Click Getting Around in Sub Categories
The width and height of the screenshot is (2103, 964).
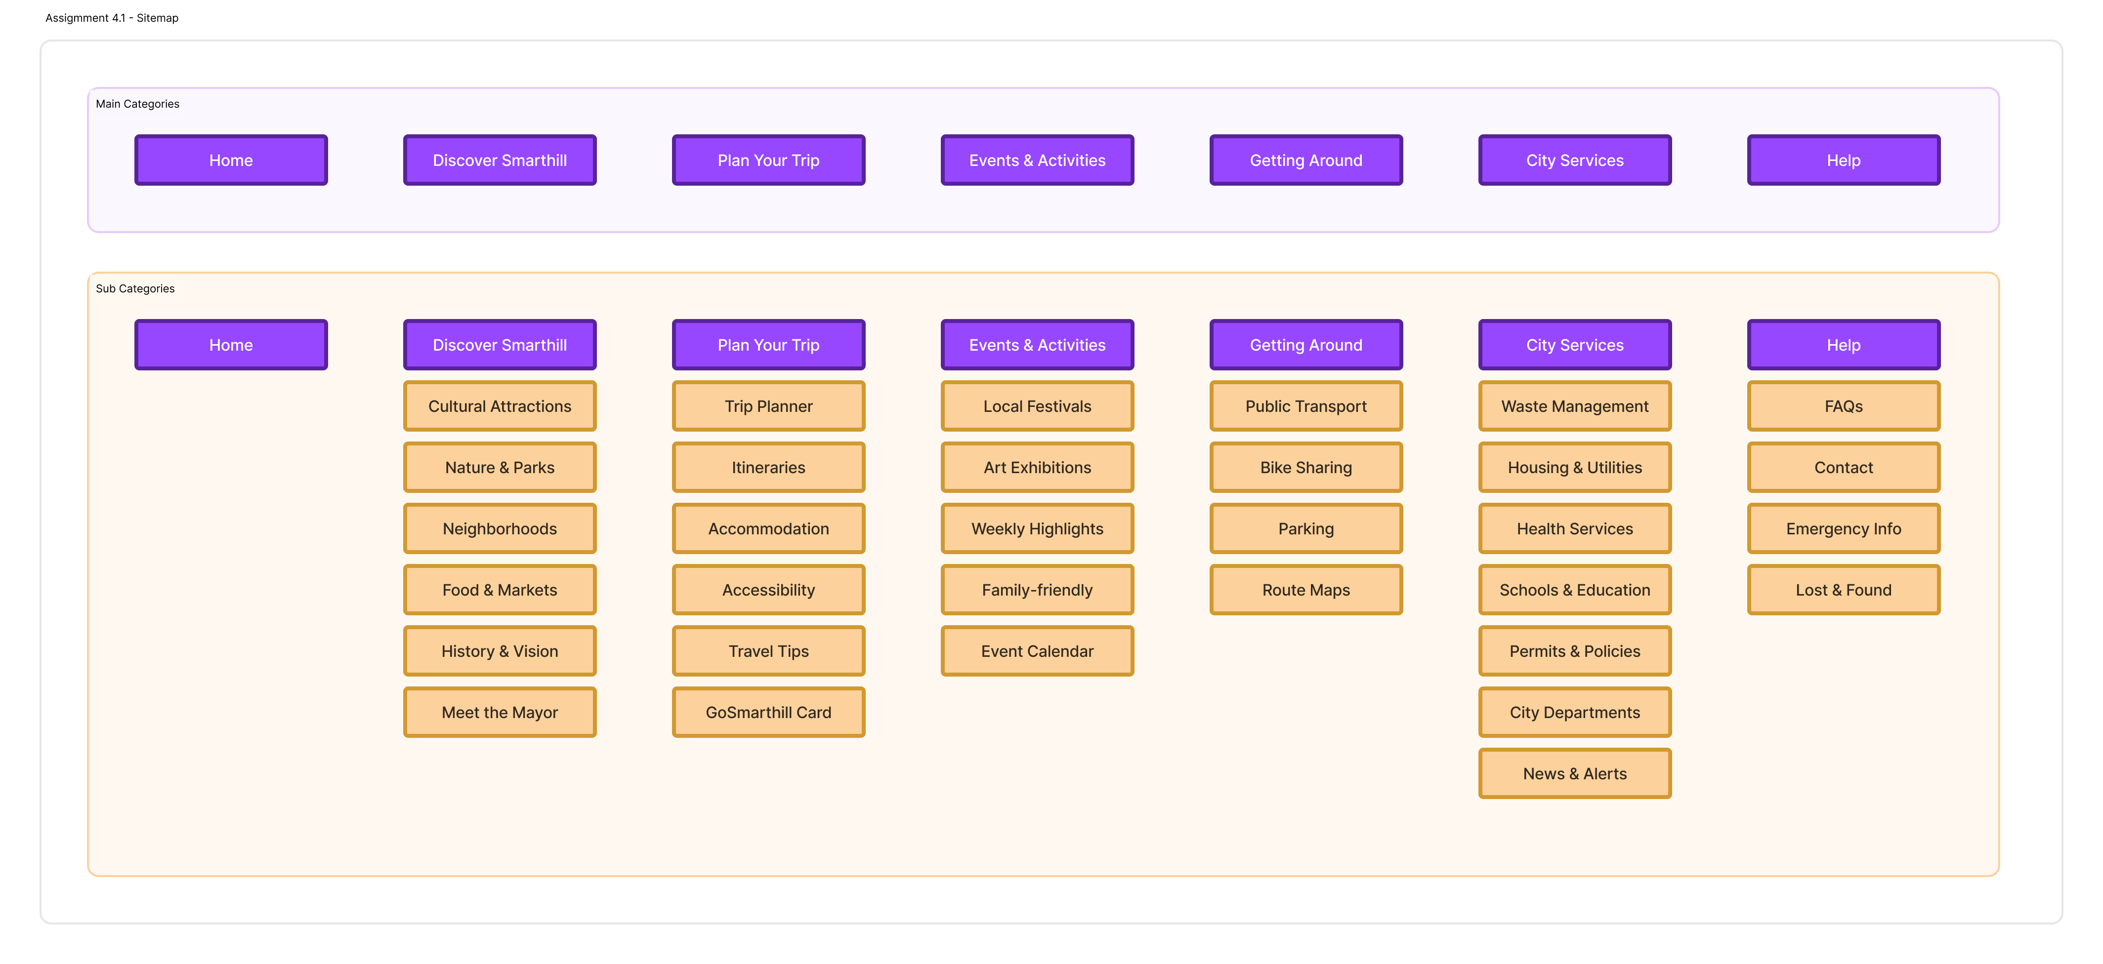tap(1305, 344)
